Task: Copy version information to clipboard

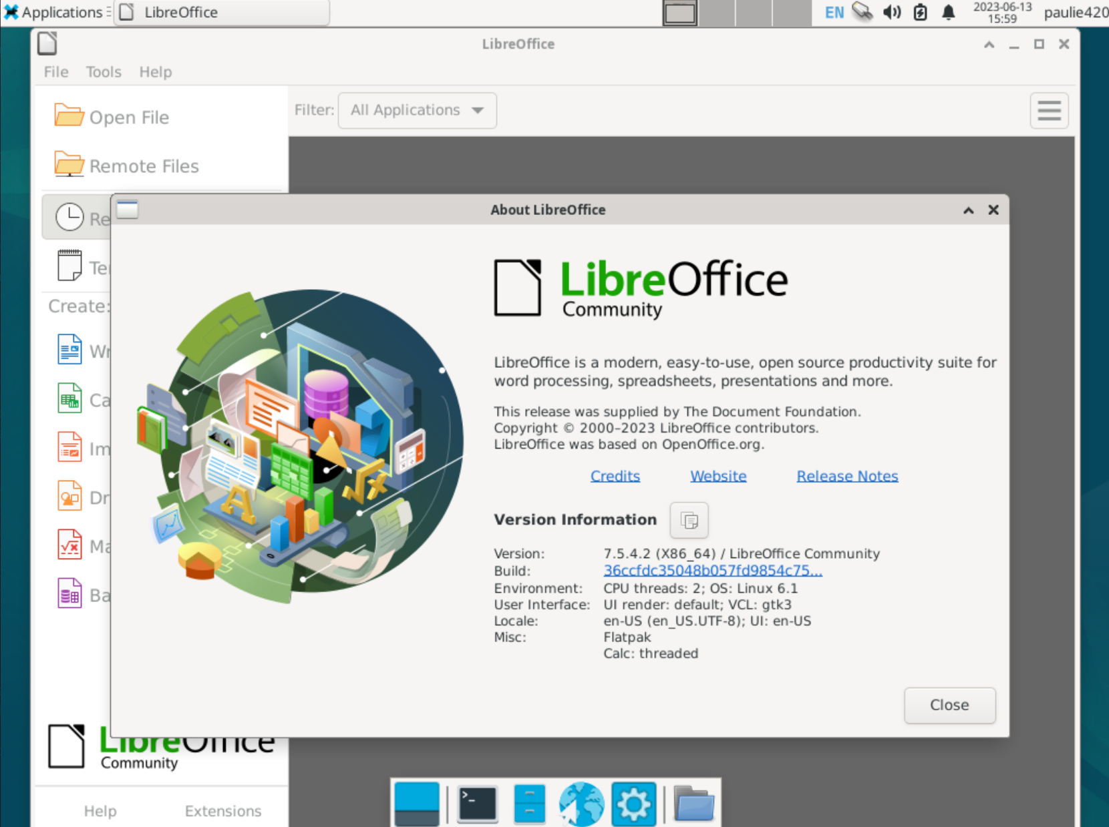Action: [689, 520]
